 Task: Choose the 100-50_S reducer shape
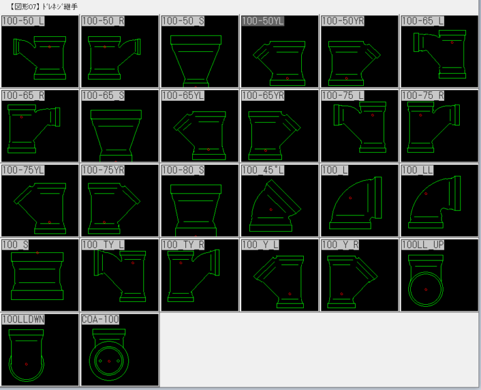(x=200, y=51)
